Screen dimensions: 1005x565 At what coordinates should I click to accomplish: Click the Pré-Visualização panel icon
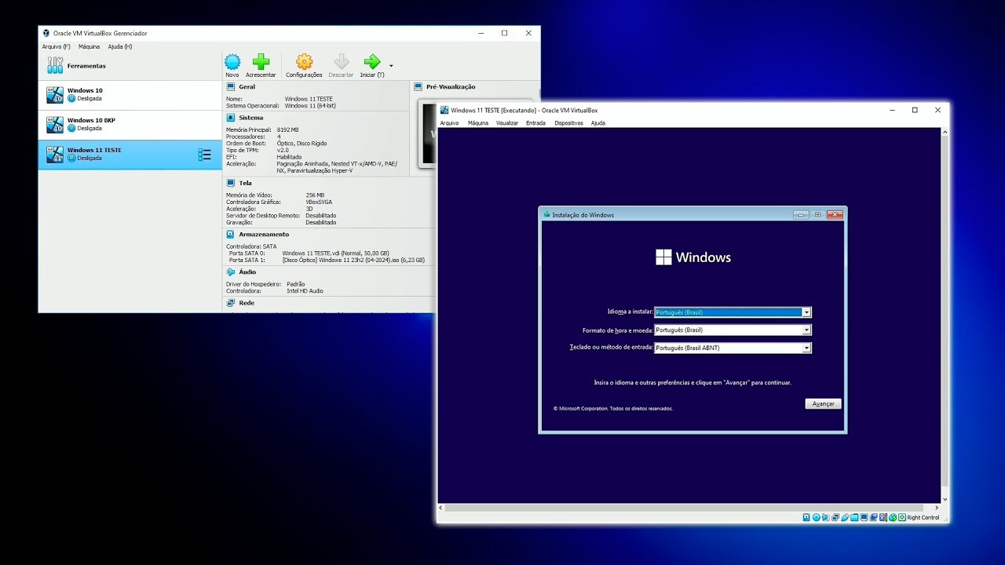click(x=418, y=86)
